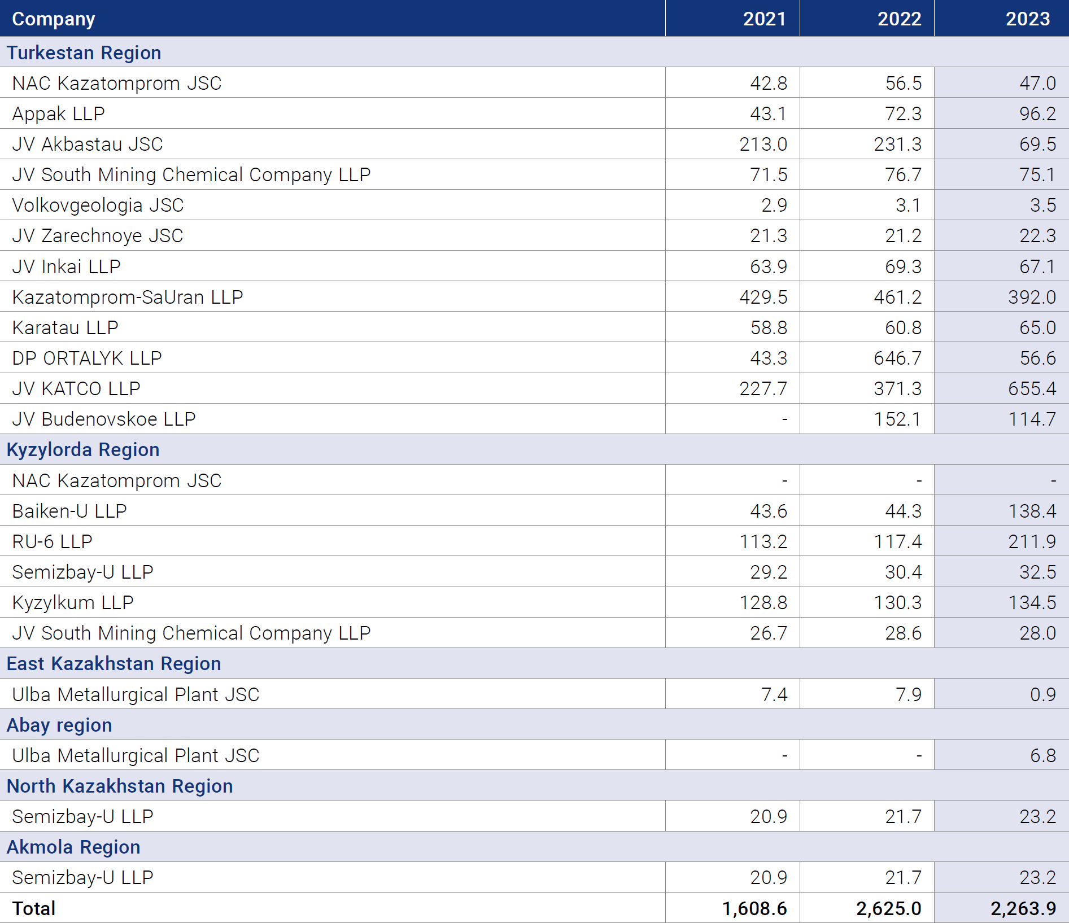Select JV KATCO 2022 value 371.3
1069x923 pixels.
tap(898, 388)
